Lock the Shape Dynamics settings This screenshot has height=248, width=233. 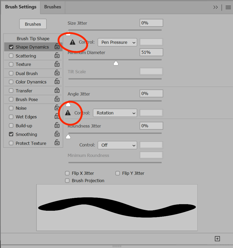tap(57, 47)
